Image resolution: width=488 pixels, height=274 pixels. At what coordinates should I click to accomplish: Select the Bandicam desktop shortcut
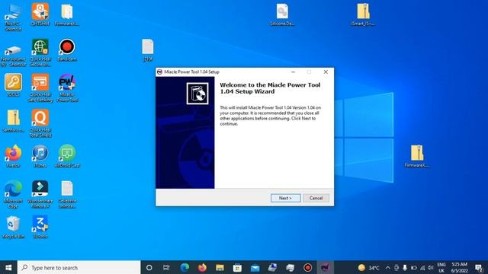[x=67, y=50]
